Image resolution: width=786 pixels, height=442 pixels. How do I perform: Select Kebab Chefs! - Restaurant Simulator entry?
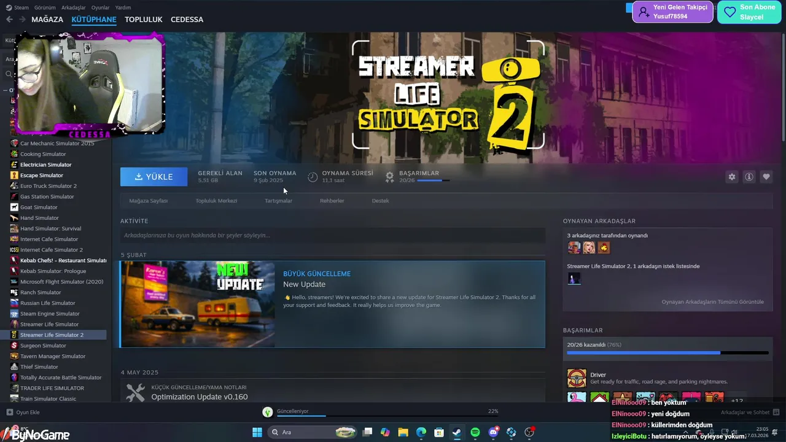(63, 260)
